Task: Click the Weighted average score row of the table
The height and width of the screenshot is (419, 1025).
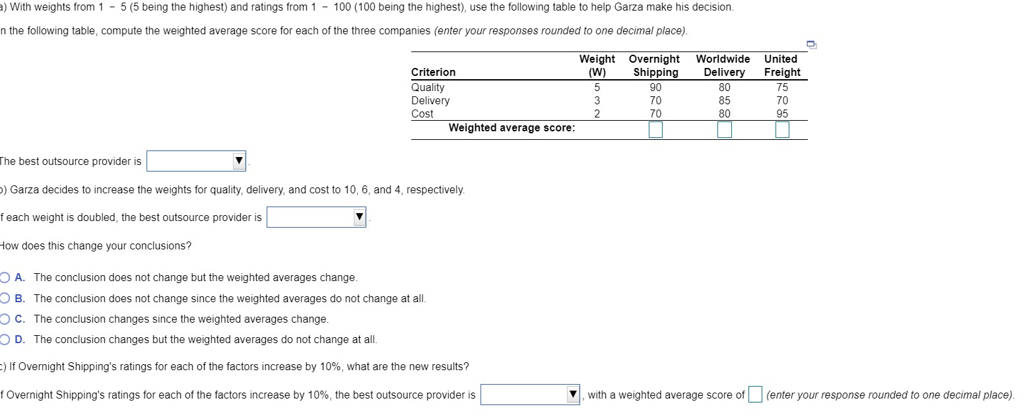Action: [x=511, y=127]
